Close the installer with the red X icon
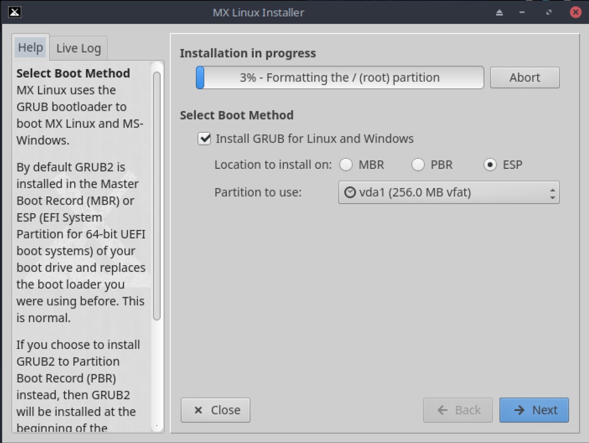Screen dimensions: 589x443 tap(575, 12)
